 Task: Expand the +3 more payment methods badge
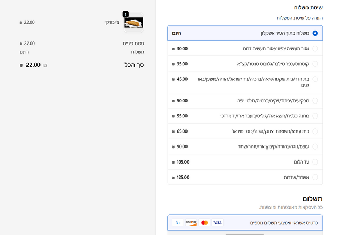point(178,223)
